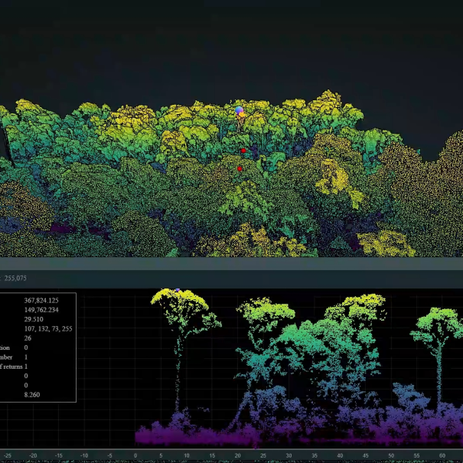Select the 29.510 value in info box

[34, 319]
